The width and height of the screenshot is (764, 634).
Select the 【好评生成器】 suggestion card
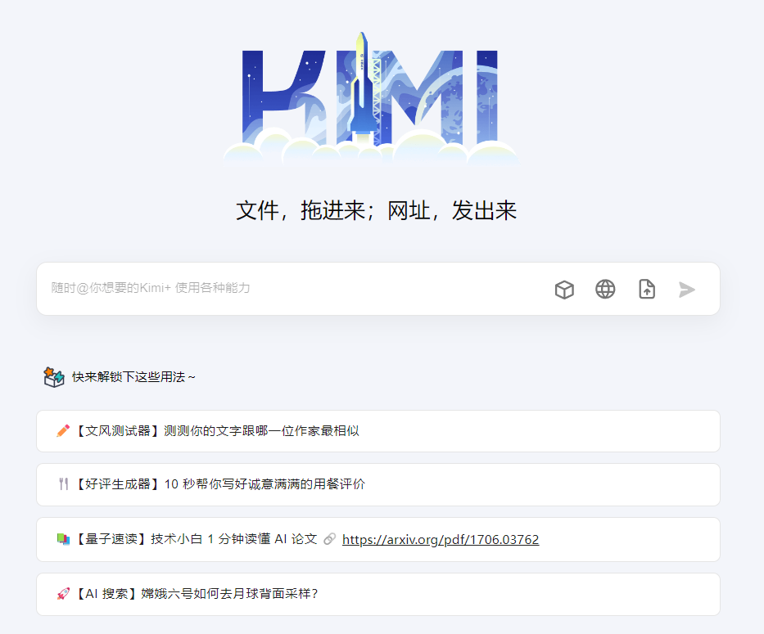tap(378, 484)
